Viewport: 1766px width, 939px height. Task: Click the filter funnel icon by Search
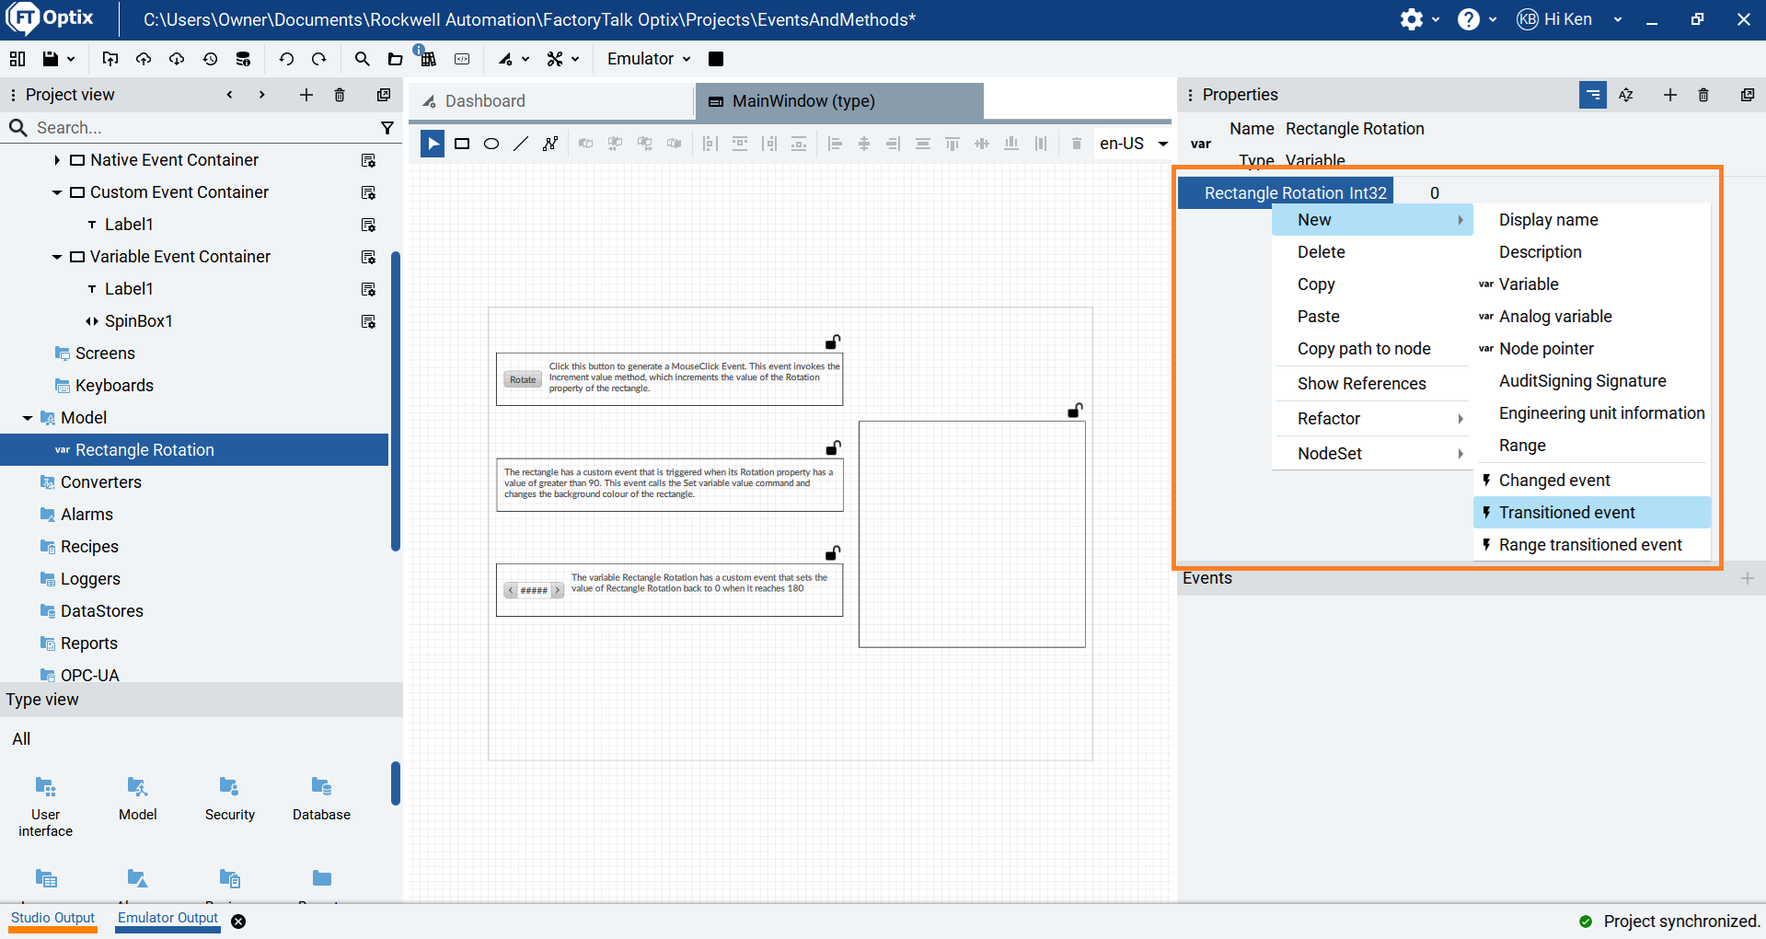click(x=387, y=128)
